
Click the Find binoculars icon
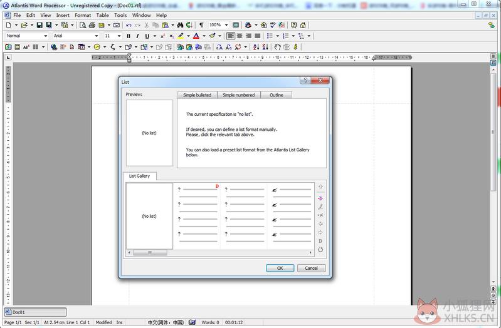point(180,25)
